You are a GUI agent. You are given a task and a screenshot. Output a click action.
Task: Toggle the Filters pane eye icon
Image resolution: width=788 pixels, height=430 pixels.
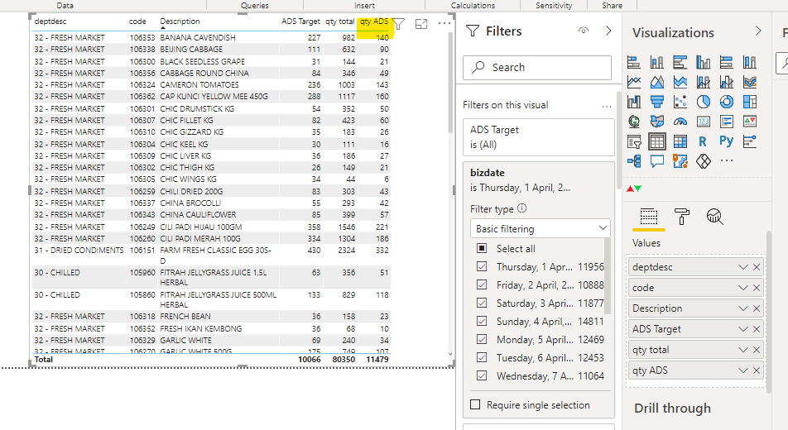pos(584,31)
